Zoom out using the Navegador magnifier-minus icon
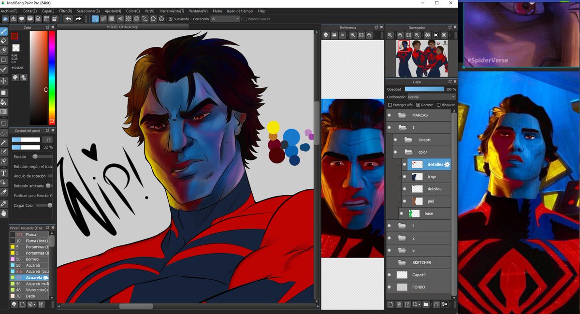Screen dimensions: 580x314 (x=417, y=35)
